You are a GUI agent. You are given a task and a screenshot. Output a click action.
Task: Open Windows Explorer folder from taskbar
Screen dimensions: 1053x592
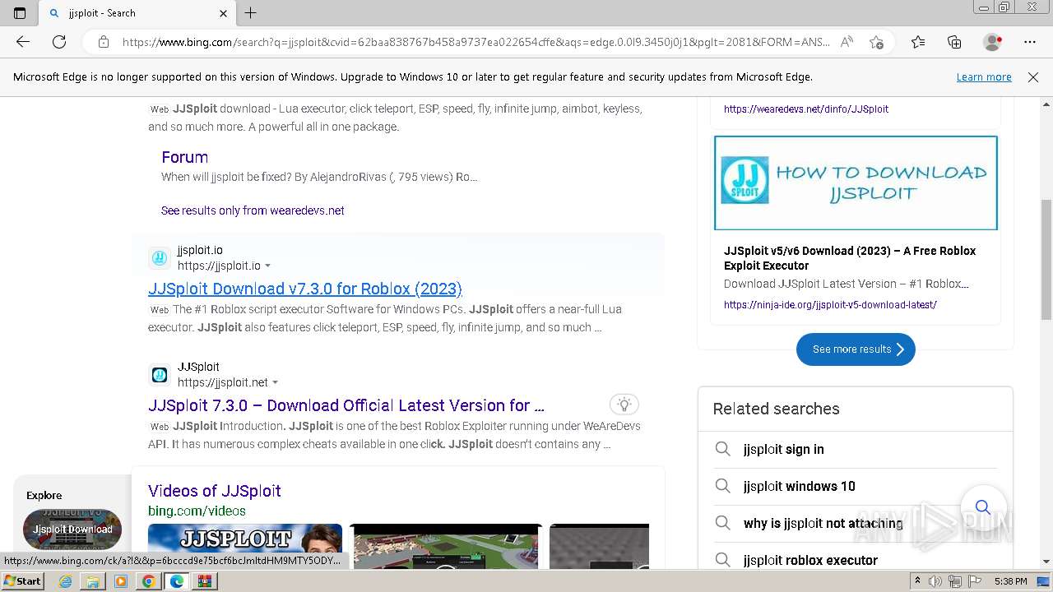tap(93, 581)
